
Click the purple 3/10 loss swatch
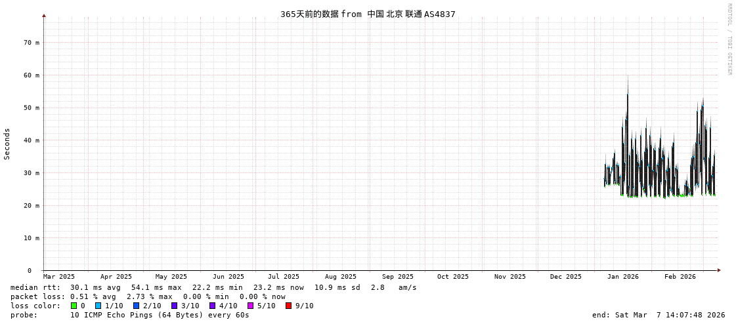174,306
